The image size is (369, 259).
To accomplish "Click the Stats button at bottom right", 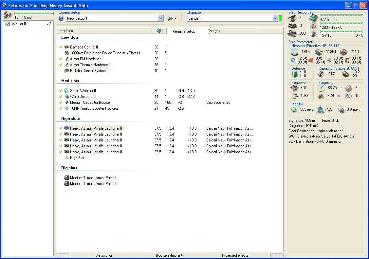I will (x=277, y=255).
